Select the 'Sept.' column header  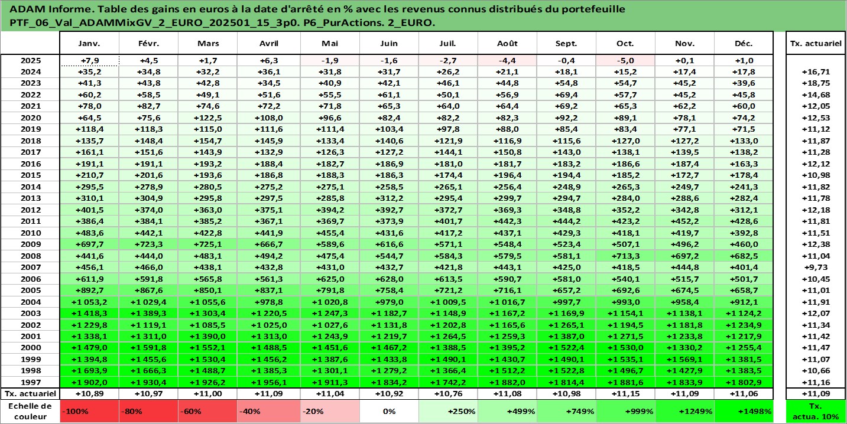coord(566,44)
